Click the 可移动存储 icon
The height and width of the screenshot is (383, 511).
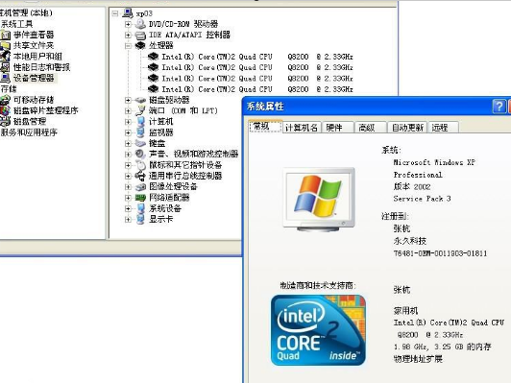click(x=5, y=100)
